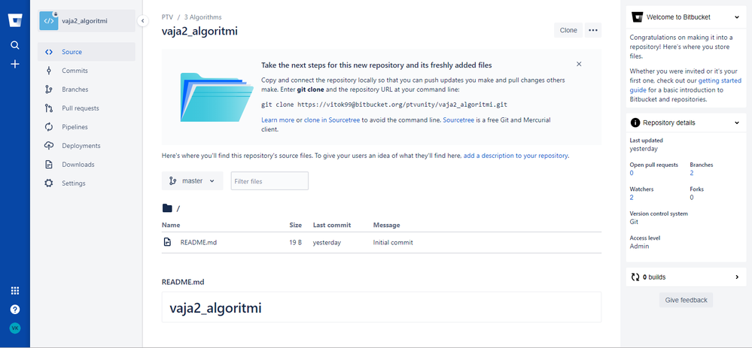This screenshot has width=752, height=348.
Task: Open the three-dots more actions menu
Action: [x=592, y=30]
